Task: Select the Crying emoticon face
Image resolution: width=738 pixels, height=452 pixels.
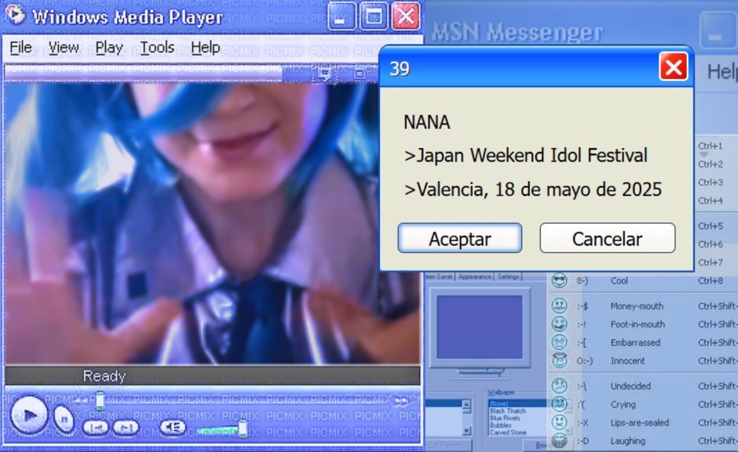Action: [559, 405]
